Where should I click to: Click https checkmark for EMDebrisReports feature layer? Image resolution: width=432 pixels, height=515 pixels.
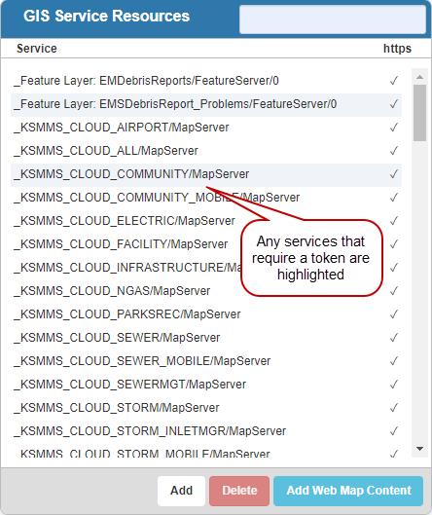coord(394,81)
